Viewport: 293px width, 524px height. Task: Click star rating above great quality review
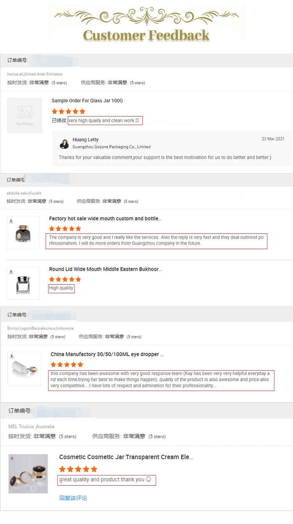tap(78, 469)
